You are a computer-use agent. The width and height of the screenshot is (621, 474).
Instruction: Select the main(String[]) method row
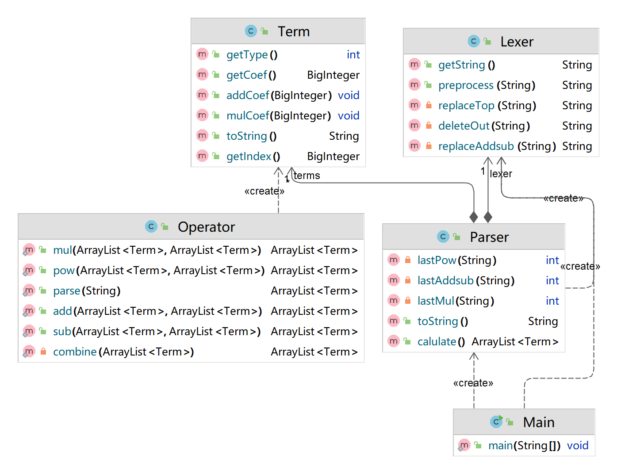pos(524,445)
